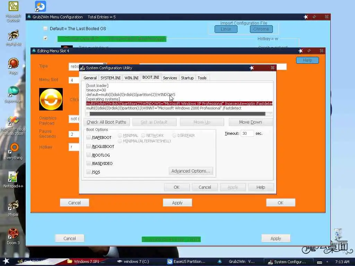Select the Windows 2000 Professional boot entry line
Image resolution: width=355 pixels, height=266 pixels.
(164, 108)
